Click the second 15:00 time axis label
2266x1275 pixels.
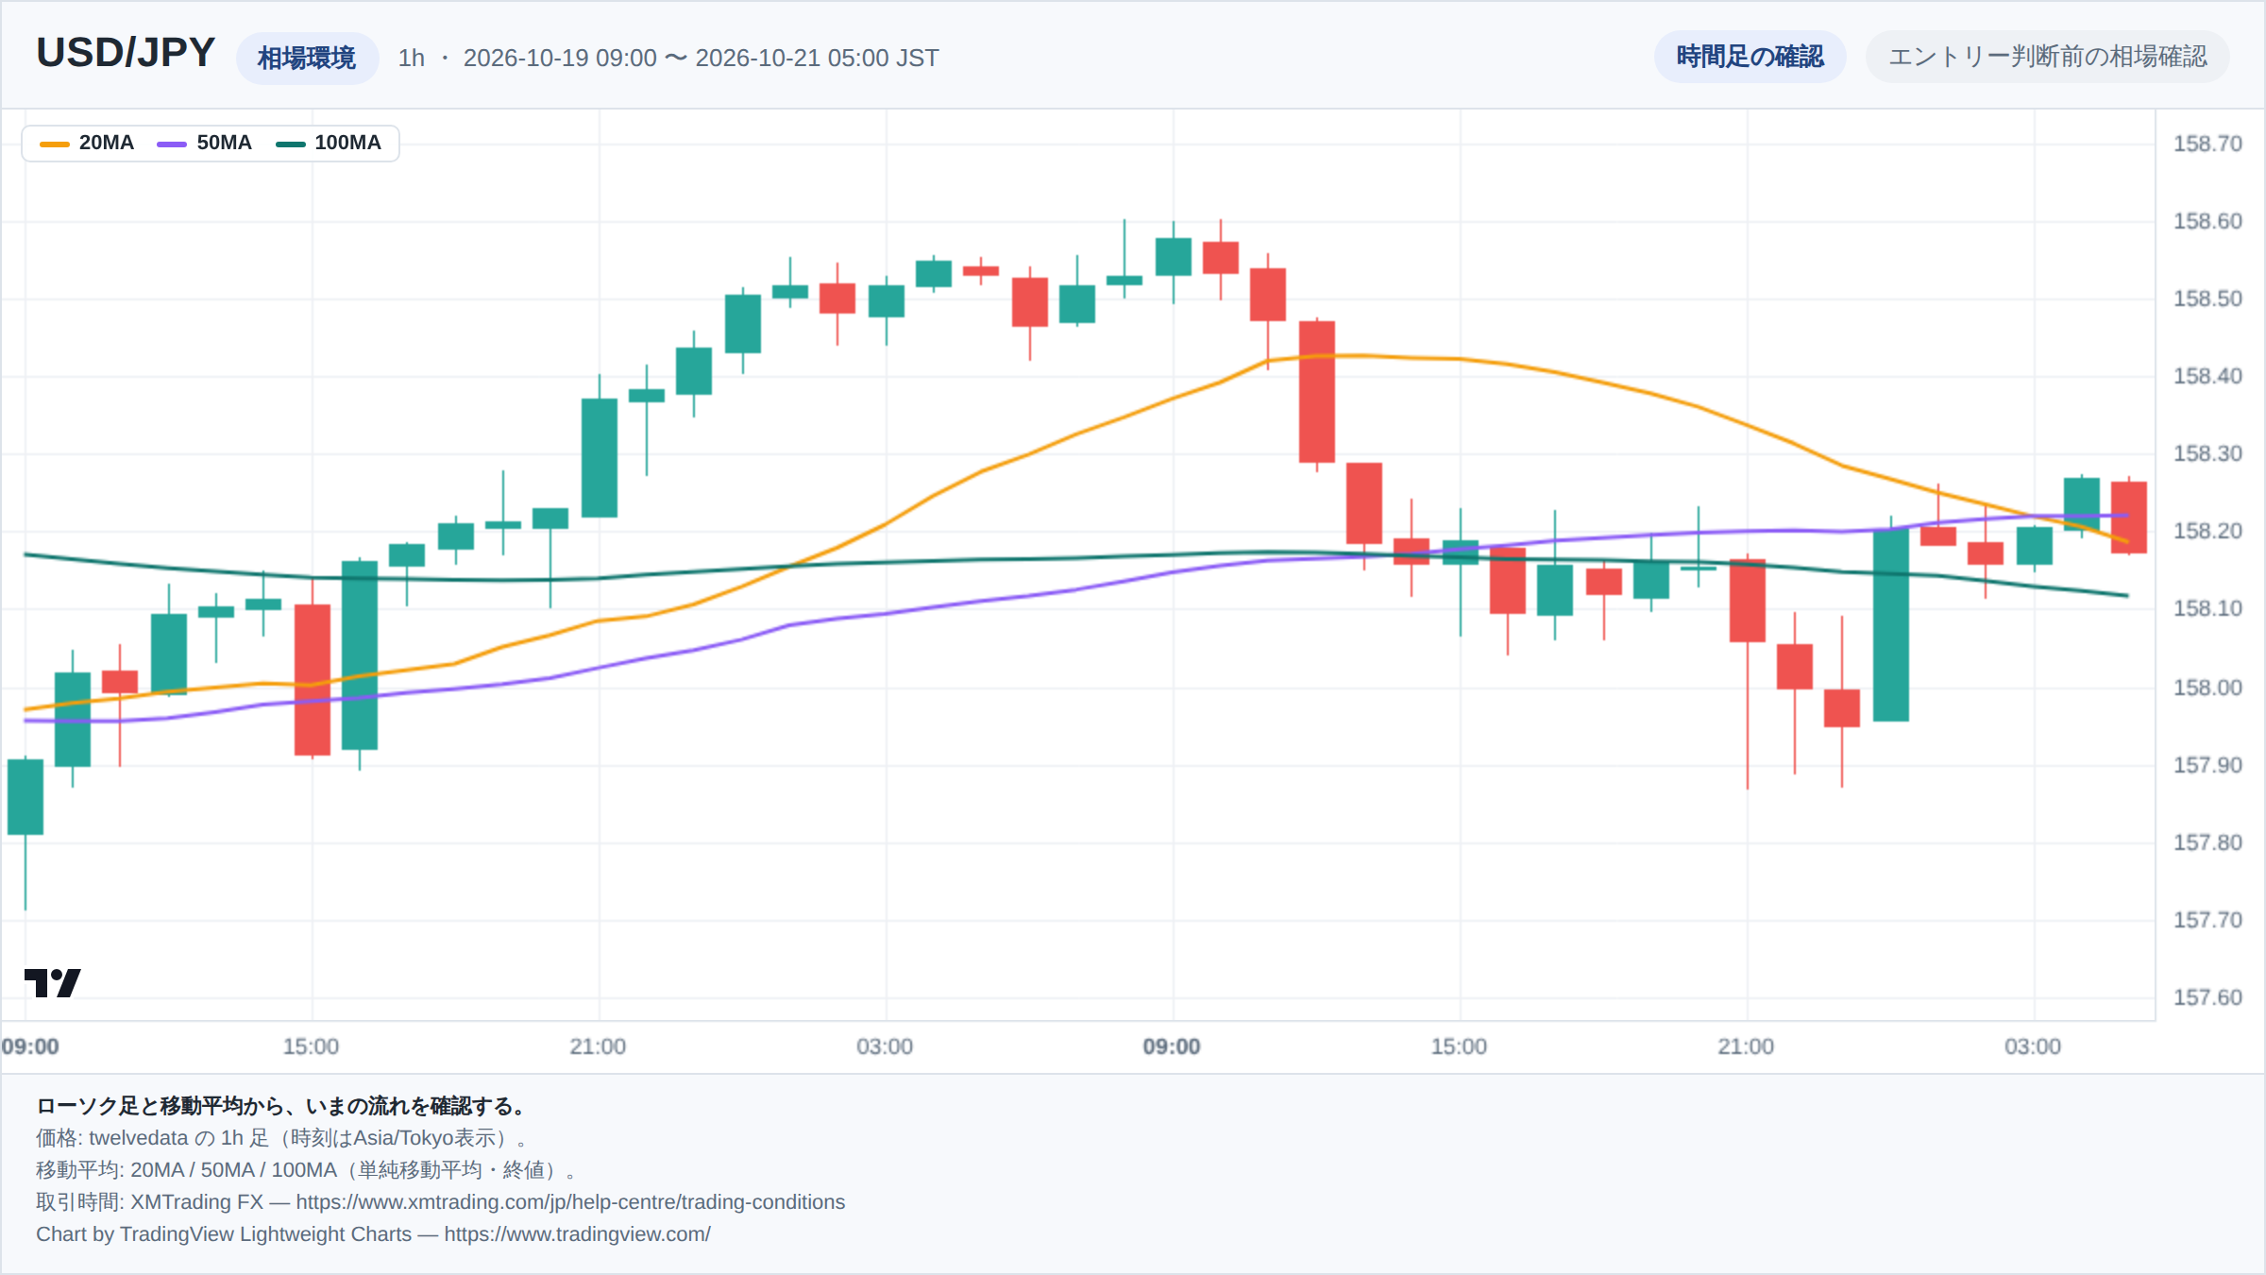point(1459,1046)
